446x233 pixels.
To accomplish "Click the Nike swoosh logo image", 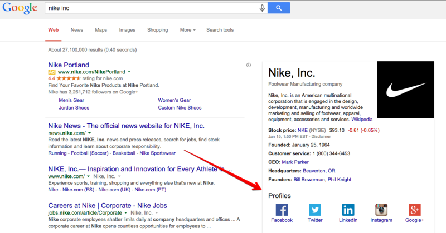I will pos(405,90).
